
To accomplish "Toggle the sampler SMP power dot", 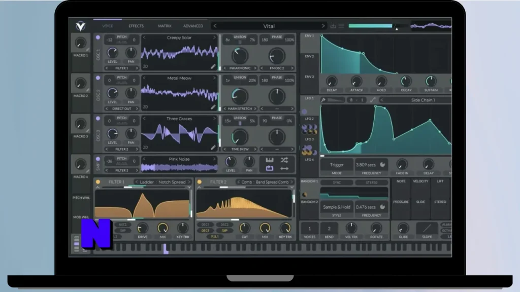I will click(x=98, y=159).
